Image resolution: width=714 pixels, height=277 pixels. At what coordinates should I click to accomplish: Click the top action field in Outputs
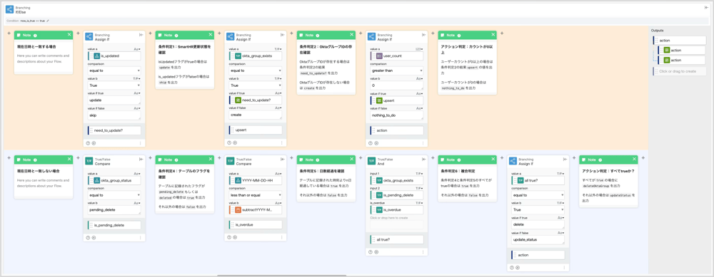pyautogui.click(x=679, y=41)
